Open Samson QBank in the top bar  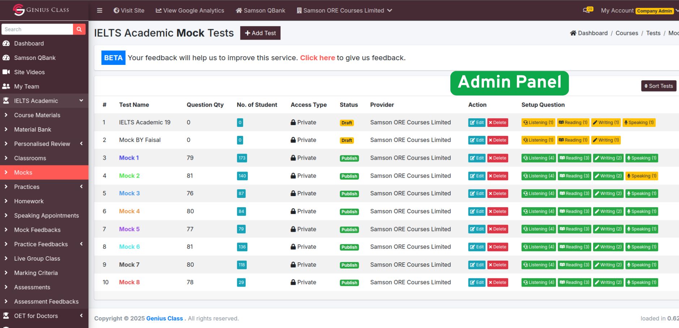tap(260, 10)
